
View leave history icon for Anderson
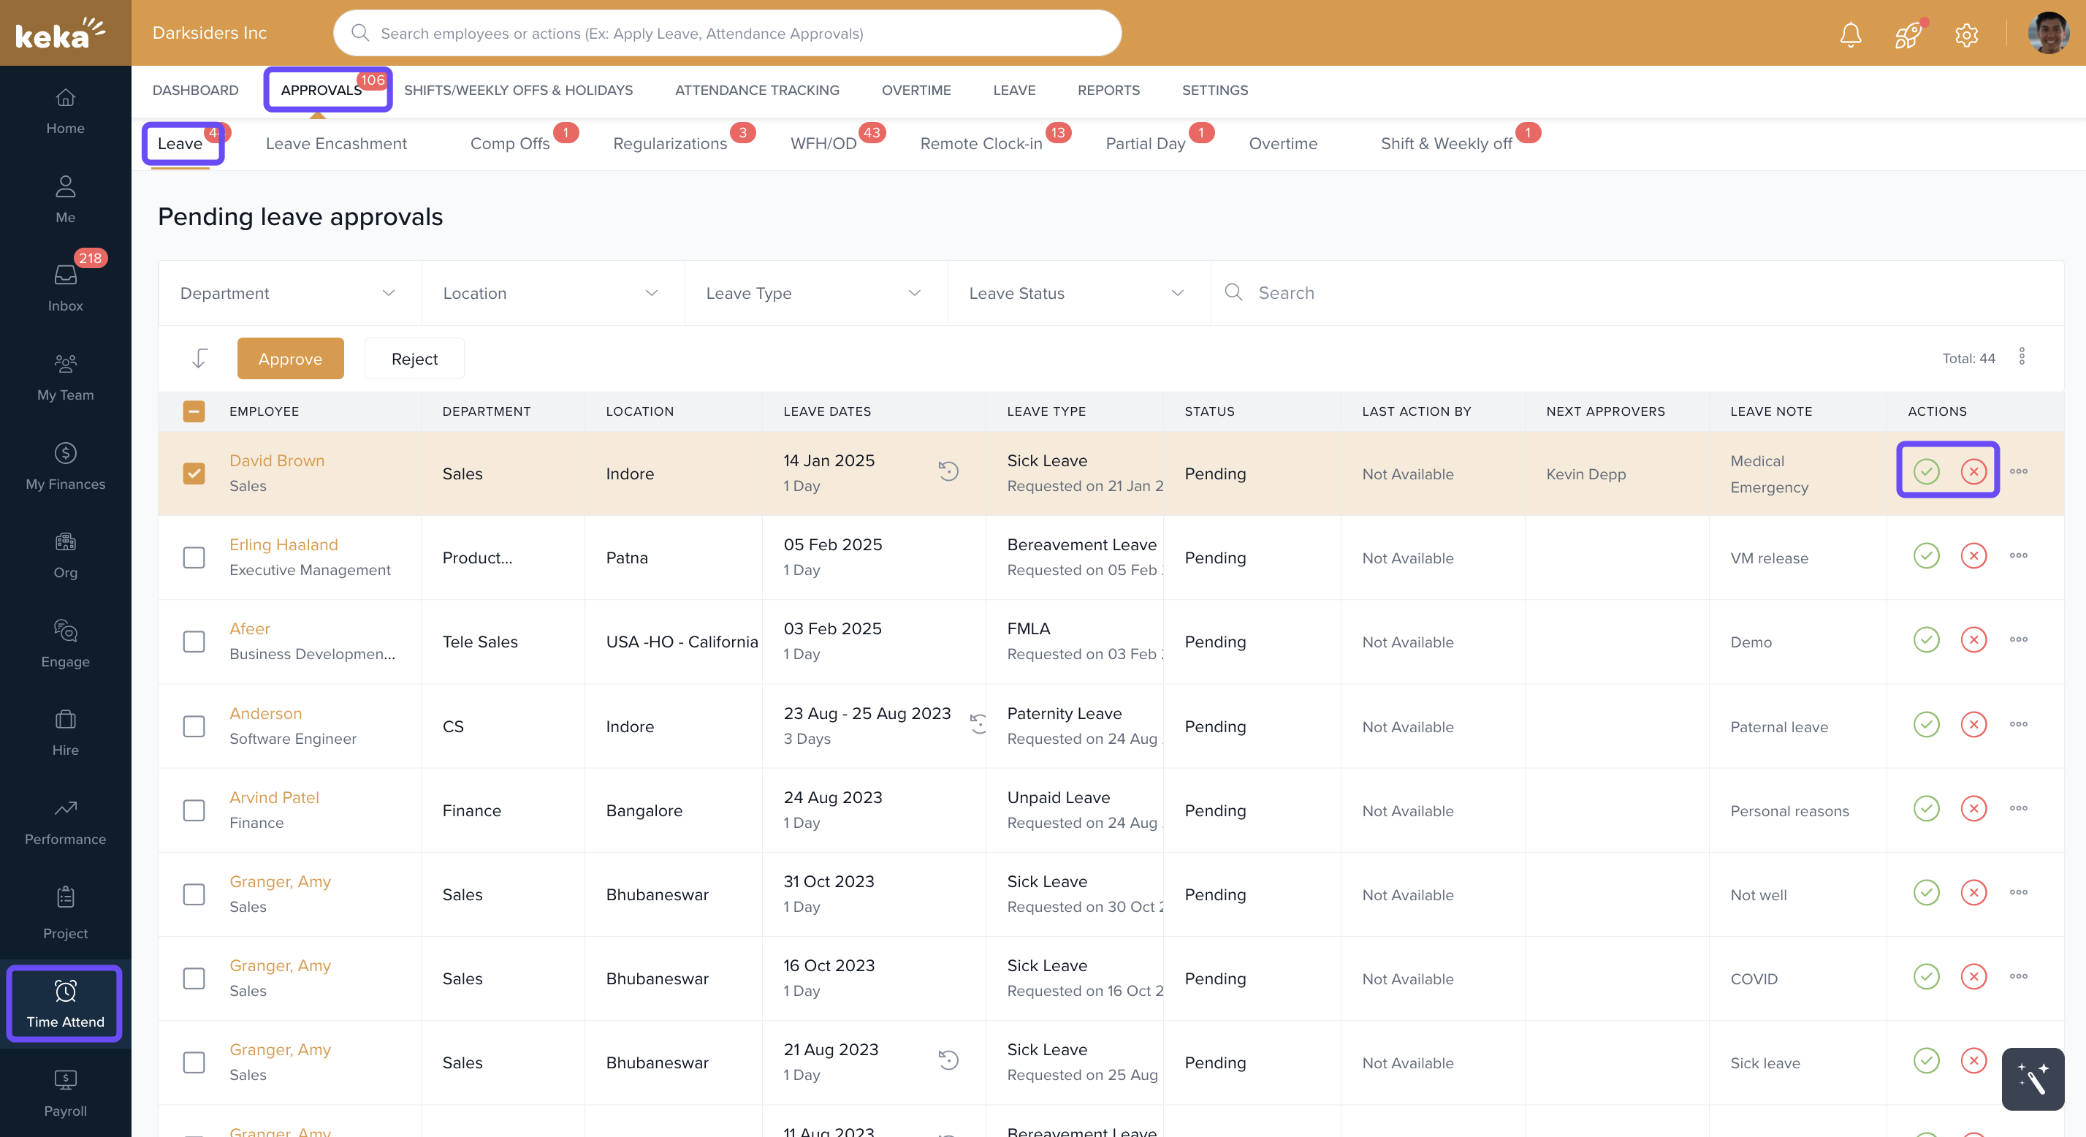click(x=978, y=723)
